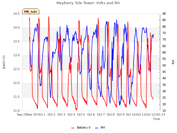This screenshot has height=133, width=177.
Task: Click the Oct 8 date tick
Action: 111,114
